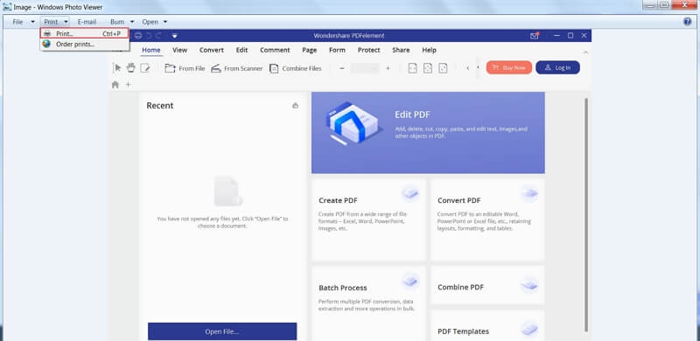Switch to the View tab

(179, 50)
